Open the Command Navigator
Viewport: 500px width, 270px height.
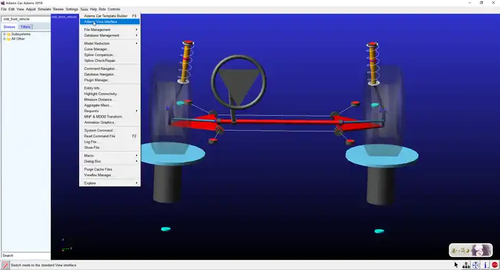(110, 68)
